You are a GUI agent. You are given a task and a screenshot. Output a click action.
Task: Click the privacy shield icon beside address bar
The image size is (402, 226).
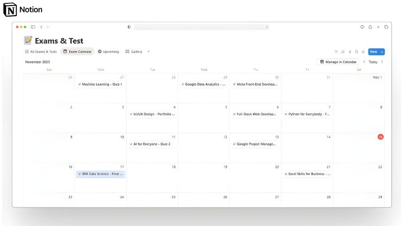coord(129,27)
